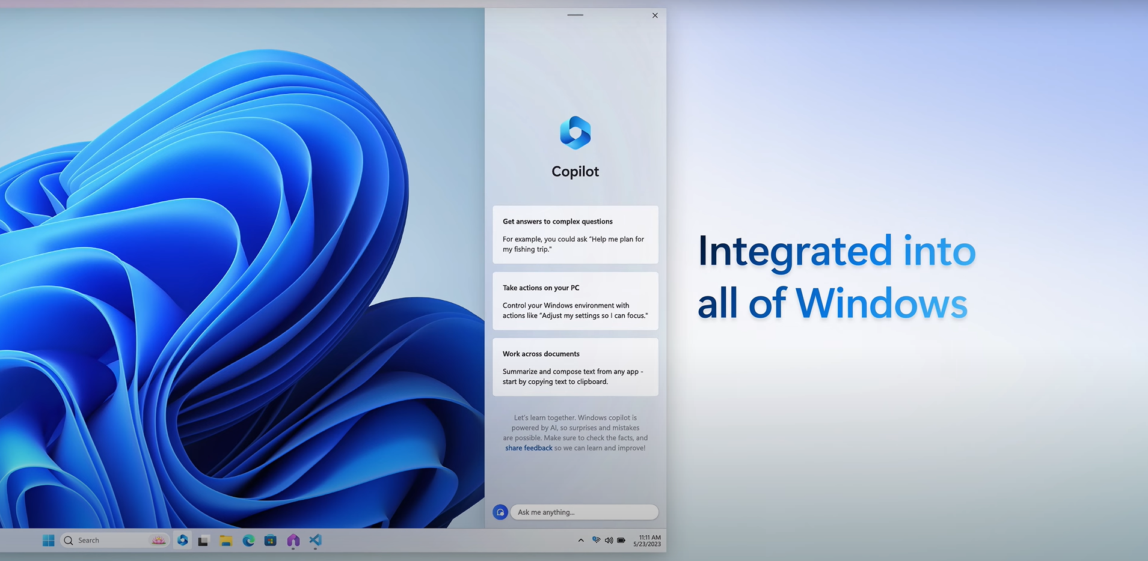
Task: Open the Windows Start menu
Action: [x=49, y=541]
